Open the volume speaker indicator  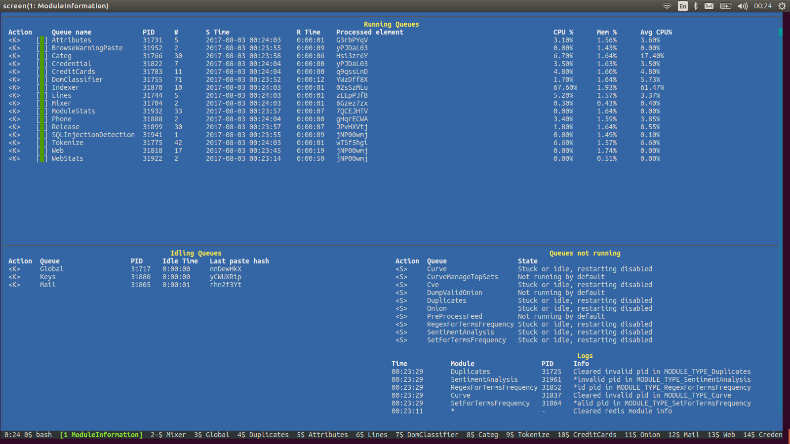click(743, 6)
